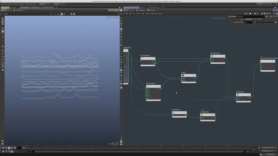This screenshot has width=278, height=156.
Task: Click the gear icon beside the compare node name
Action: [x=266, y=16]
